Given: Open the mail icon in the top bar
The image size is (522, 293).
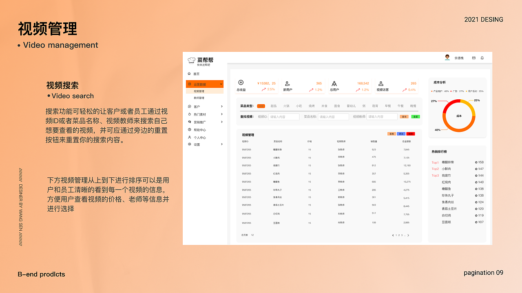Looking at the screenshot, I should coord(473,58).
